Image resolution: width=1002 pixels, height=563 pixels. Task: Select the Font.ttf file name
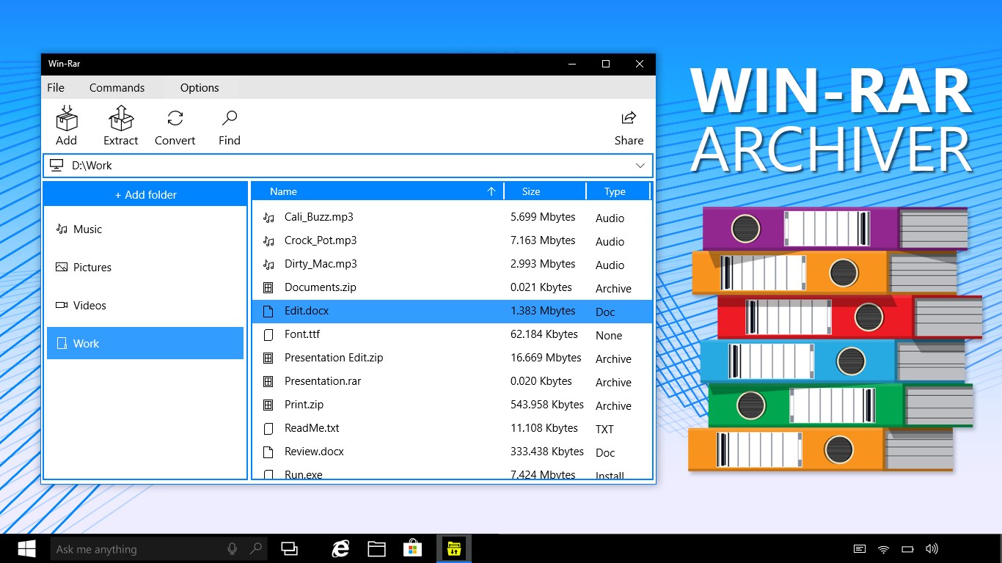tap(302, 334)
